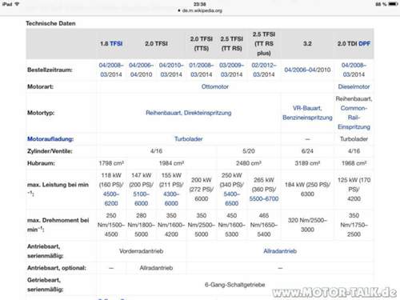Tap the battery indicator icon
The image size is (400, 300).
pos(393,4)
